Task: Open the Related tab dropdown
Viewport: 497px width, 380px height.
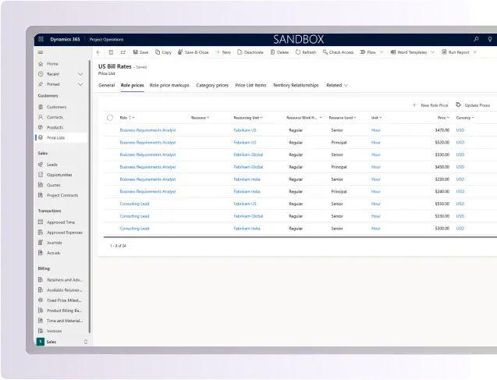Action: pyautogui.click(x=337, y=85)
